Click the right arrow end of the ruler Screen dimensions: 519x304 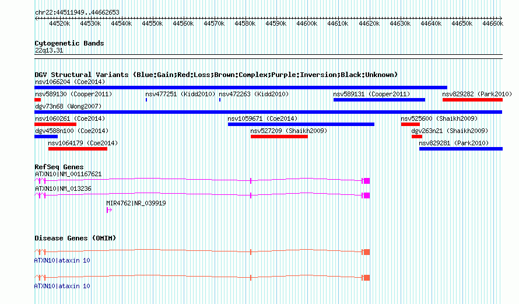click(501, 18)
